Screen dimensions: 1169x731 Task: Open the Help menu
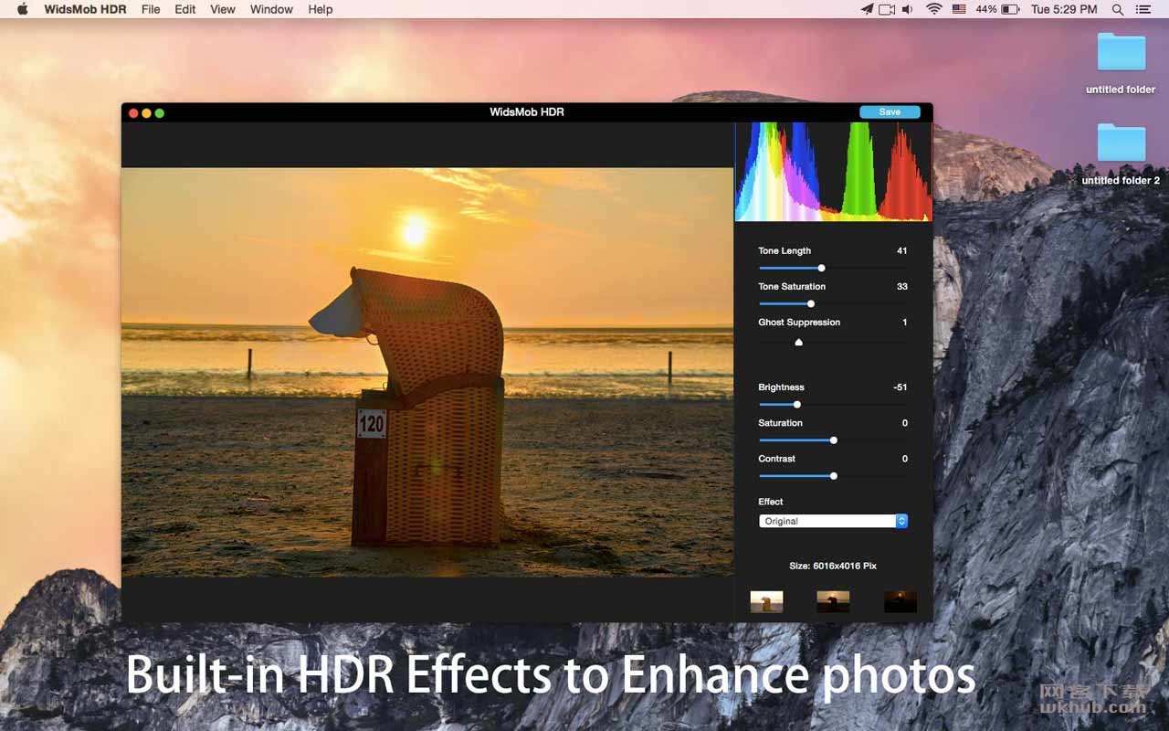pos(321,9)
